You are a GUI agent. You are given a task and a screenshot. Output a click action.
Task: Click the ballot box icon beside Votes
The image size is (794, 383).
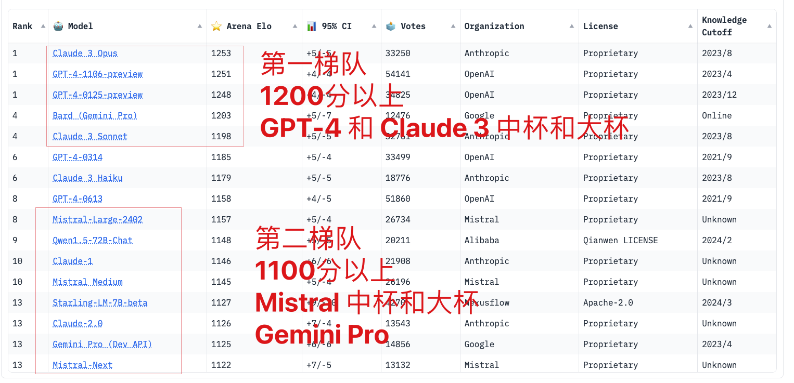(x=391, y=26)
